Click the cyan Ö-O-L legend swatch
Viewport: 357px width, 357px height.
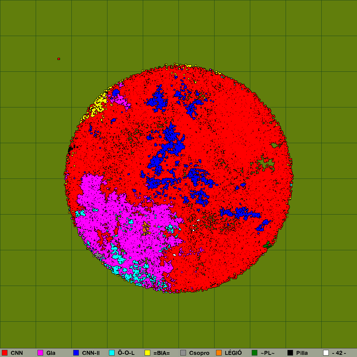coord(112,353)
